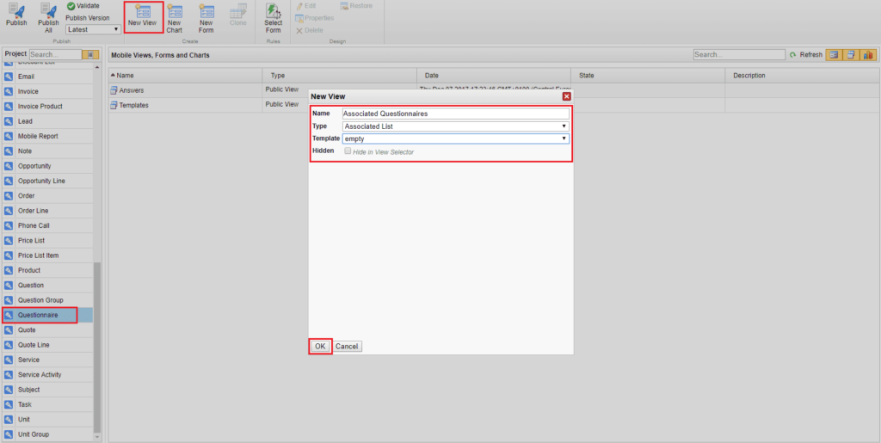This screenshot has width=881, height=443.
Task: Open the Publish Version dropdown
Action: (93, 29)
